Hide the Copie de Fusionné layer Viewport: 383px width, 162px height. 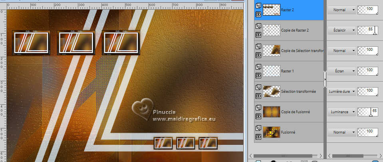[258, 116]
